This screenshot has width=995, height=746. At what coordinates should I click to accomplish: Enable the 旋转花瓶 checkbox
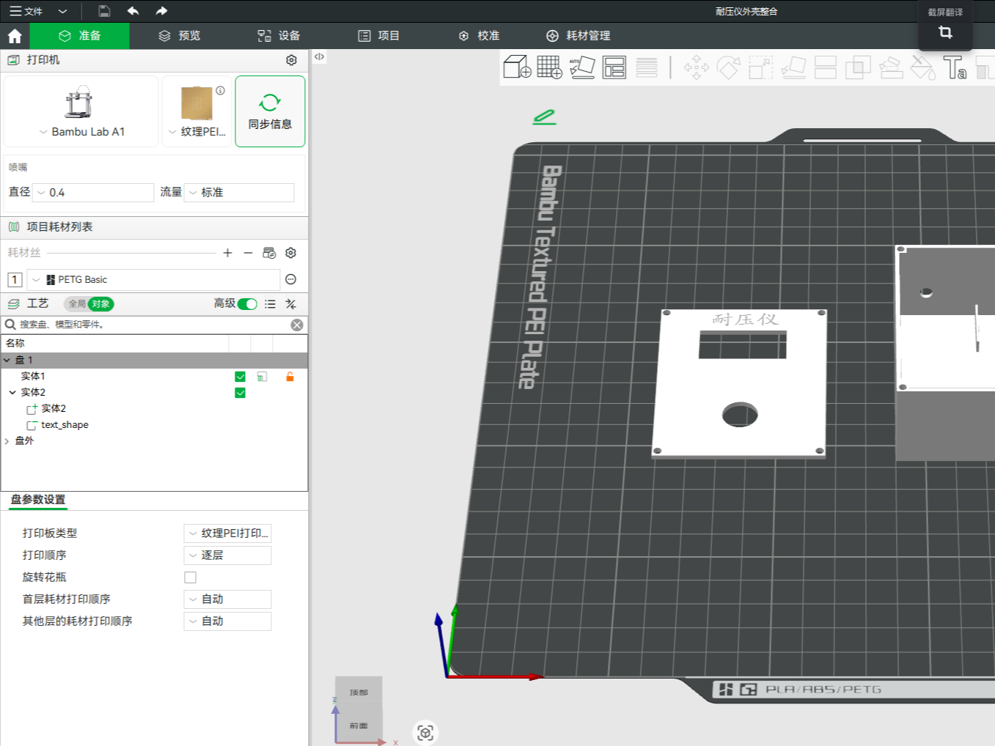pyautogui.click(x=190, y=577)
